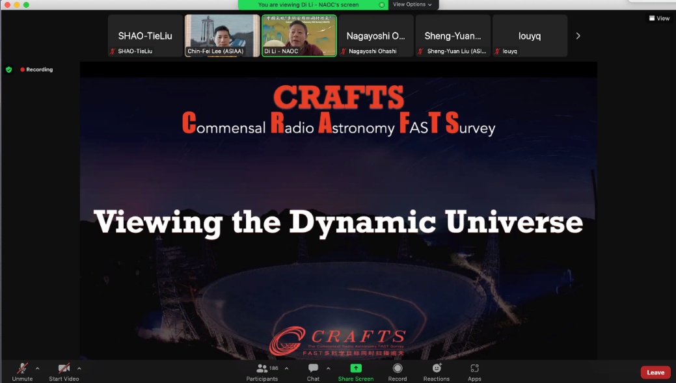Start video with the camera icon
This screenshot has width=676, height=383.
[64, 371]
